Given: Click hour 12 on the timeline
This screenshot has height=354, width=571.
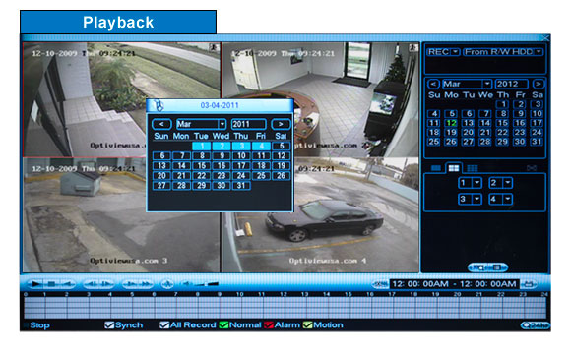Looking at the screenshot, I should pyautogui.click(x=284, y=294).
